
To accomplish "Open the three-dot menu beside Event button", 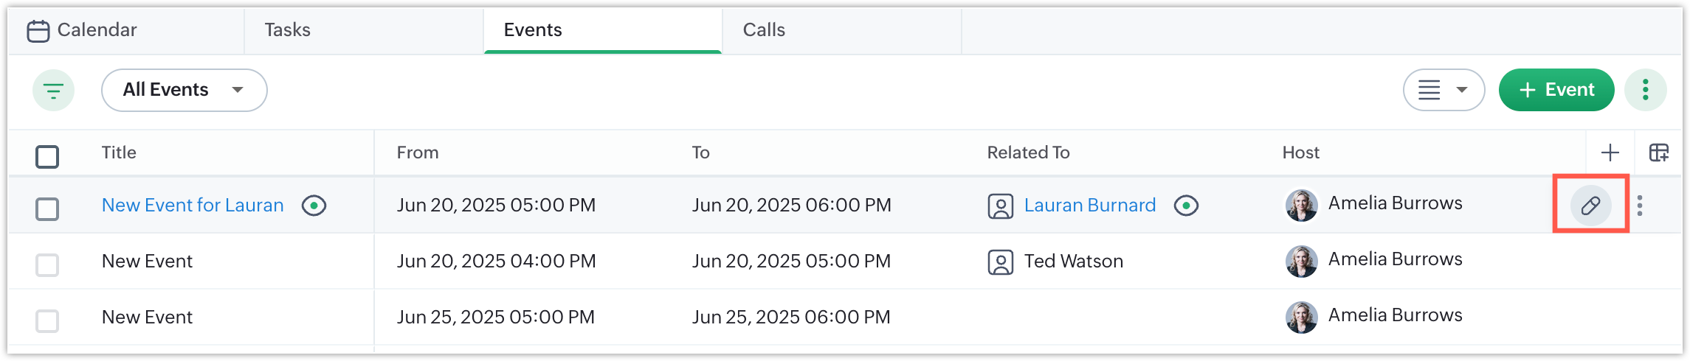I will pyautogui.click(x=1645, y=90).
